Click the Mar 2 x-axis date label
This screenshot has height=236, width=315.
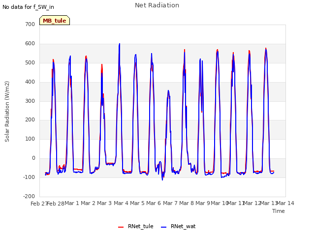pyautogui.click(x=88, y=203)
